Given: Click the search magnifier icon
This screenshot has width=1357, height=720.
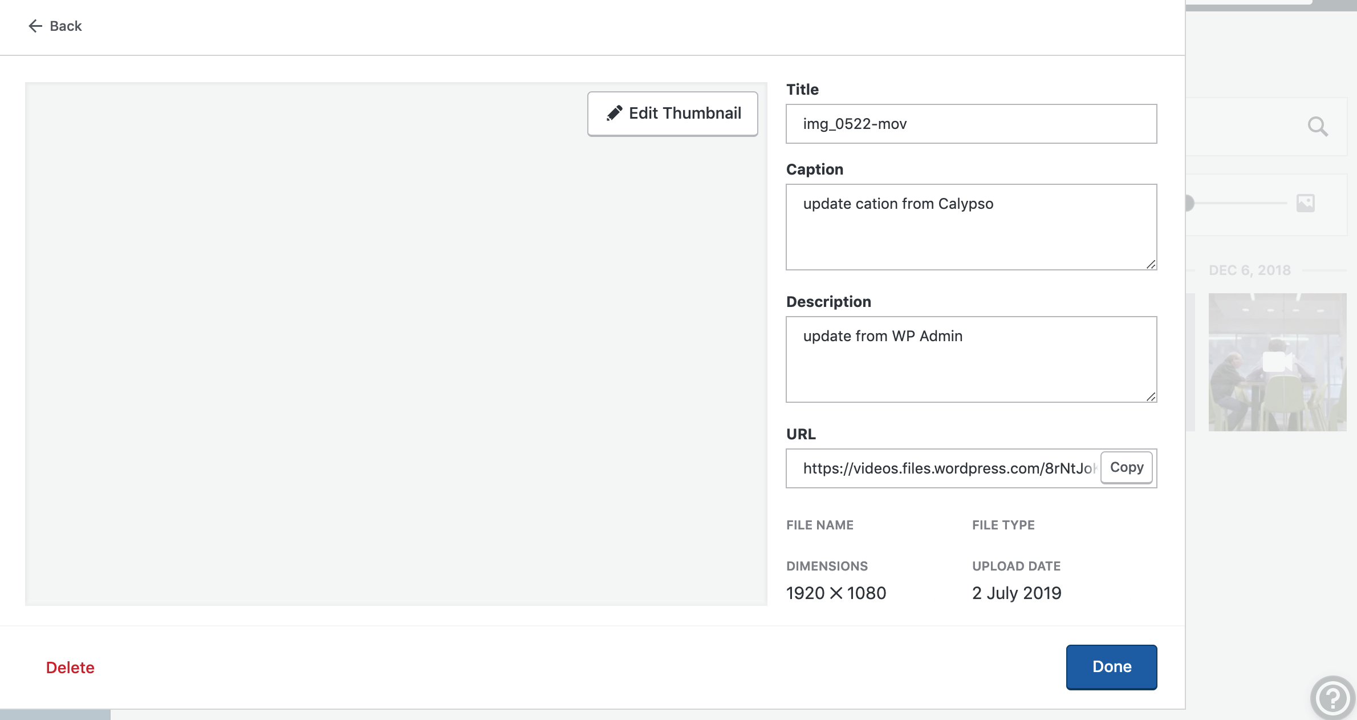Looking at the screenshot, I should tap(1318, 126).
